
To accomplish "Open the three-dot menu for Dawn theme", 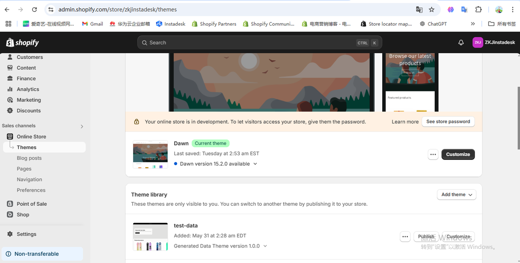I will coord(433,154).
